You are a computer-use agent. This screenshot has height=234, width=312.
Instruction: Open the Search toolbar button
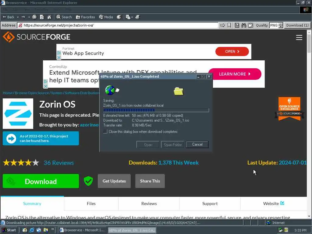pyautogui.click(x=64, y=17)
